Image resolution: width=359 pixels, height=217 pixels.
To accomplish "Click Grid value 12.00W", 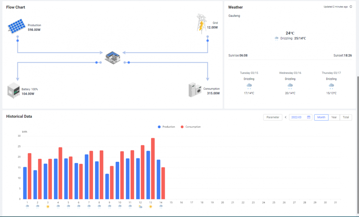I will point(213,28).
